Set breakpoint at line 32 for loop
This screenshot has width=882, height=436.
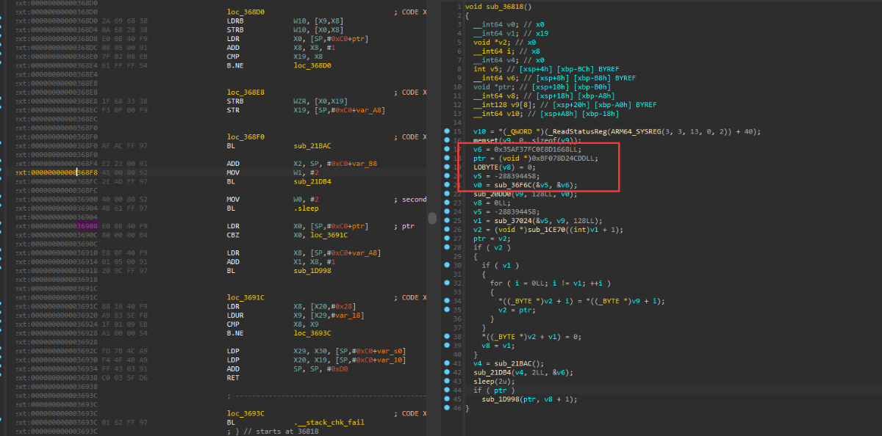coord(448,283)
